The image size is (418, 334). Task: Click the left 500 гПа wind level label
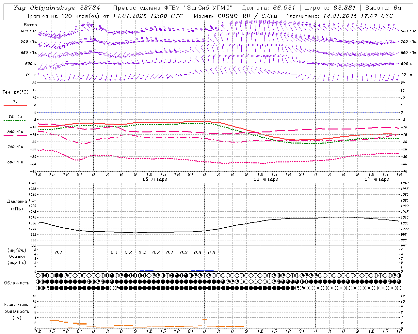(x=29, y=31)
